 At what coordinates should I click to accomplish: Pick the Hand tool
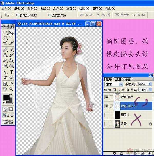point(5,89)
